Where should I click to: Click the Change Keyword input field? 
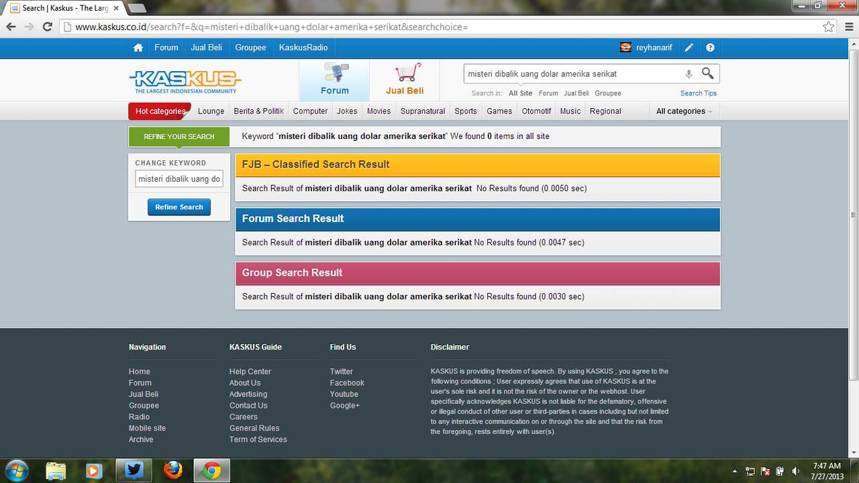179,179
